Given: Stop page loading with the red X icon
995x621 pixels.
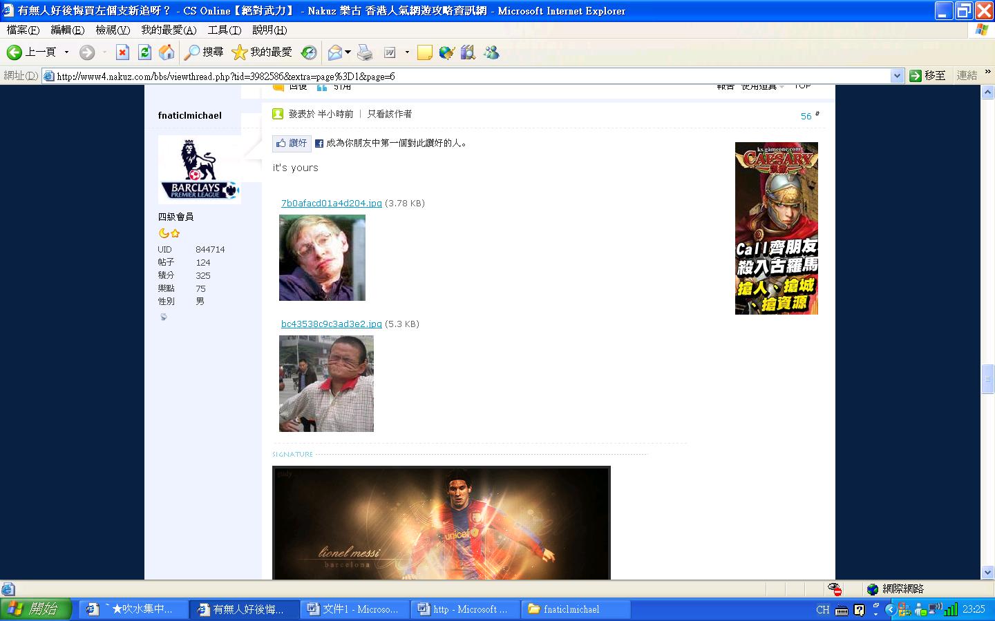Looking at the screenshot, I should (122, 52).
